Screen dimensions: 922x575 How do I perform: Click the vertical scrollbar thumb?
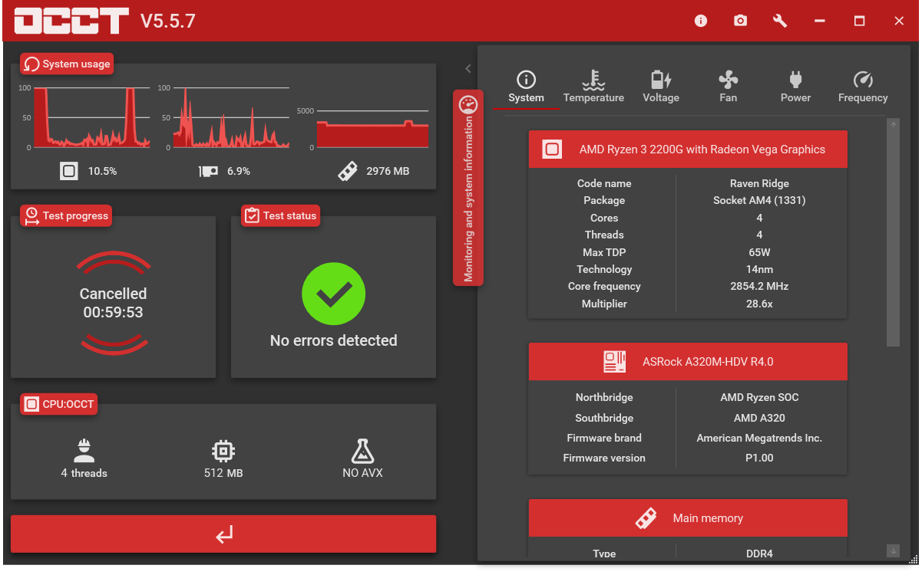893,238
